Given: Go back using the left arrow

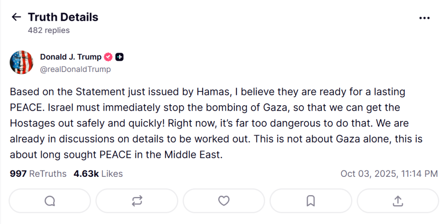Looking at the screenshot, I should (16, 17).
